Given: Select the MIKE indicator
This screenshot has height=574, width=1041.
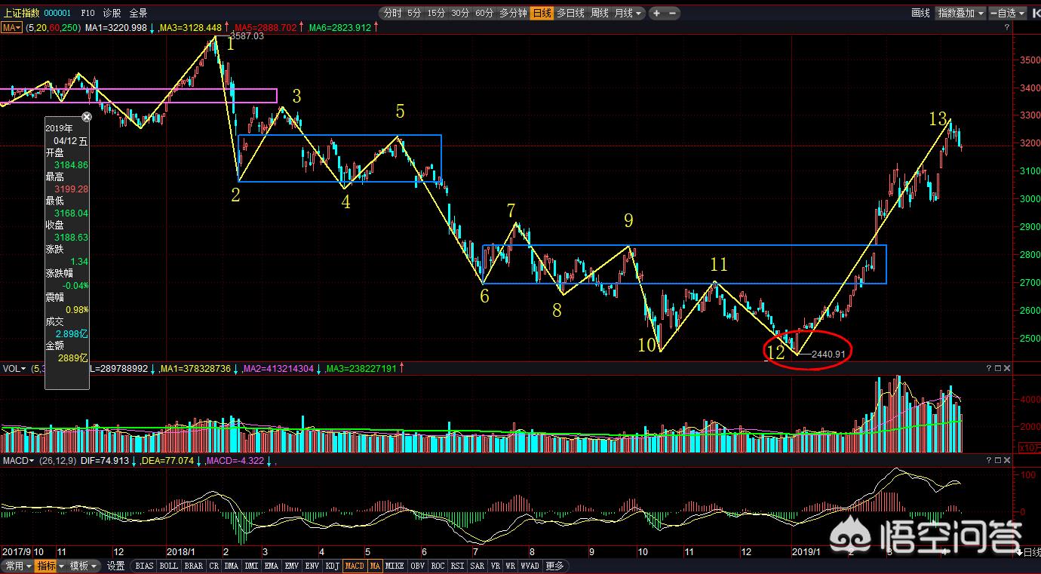Looking at the screenshot, I should [x=395, y=566].
